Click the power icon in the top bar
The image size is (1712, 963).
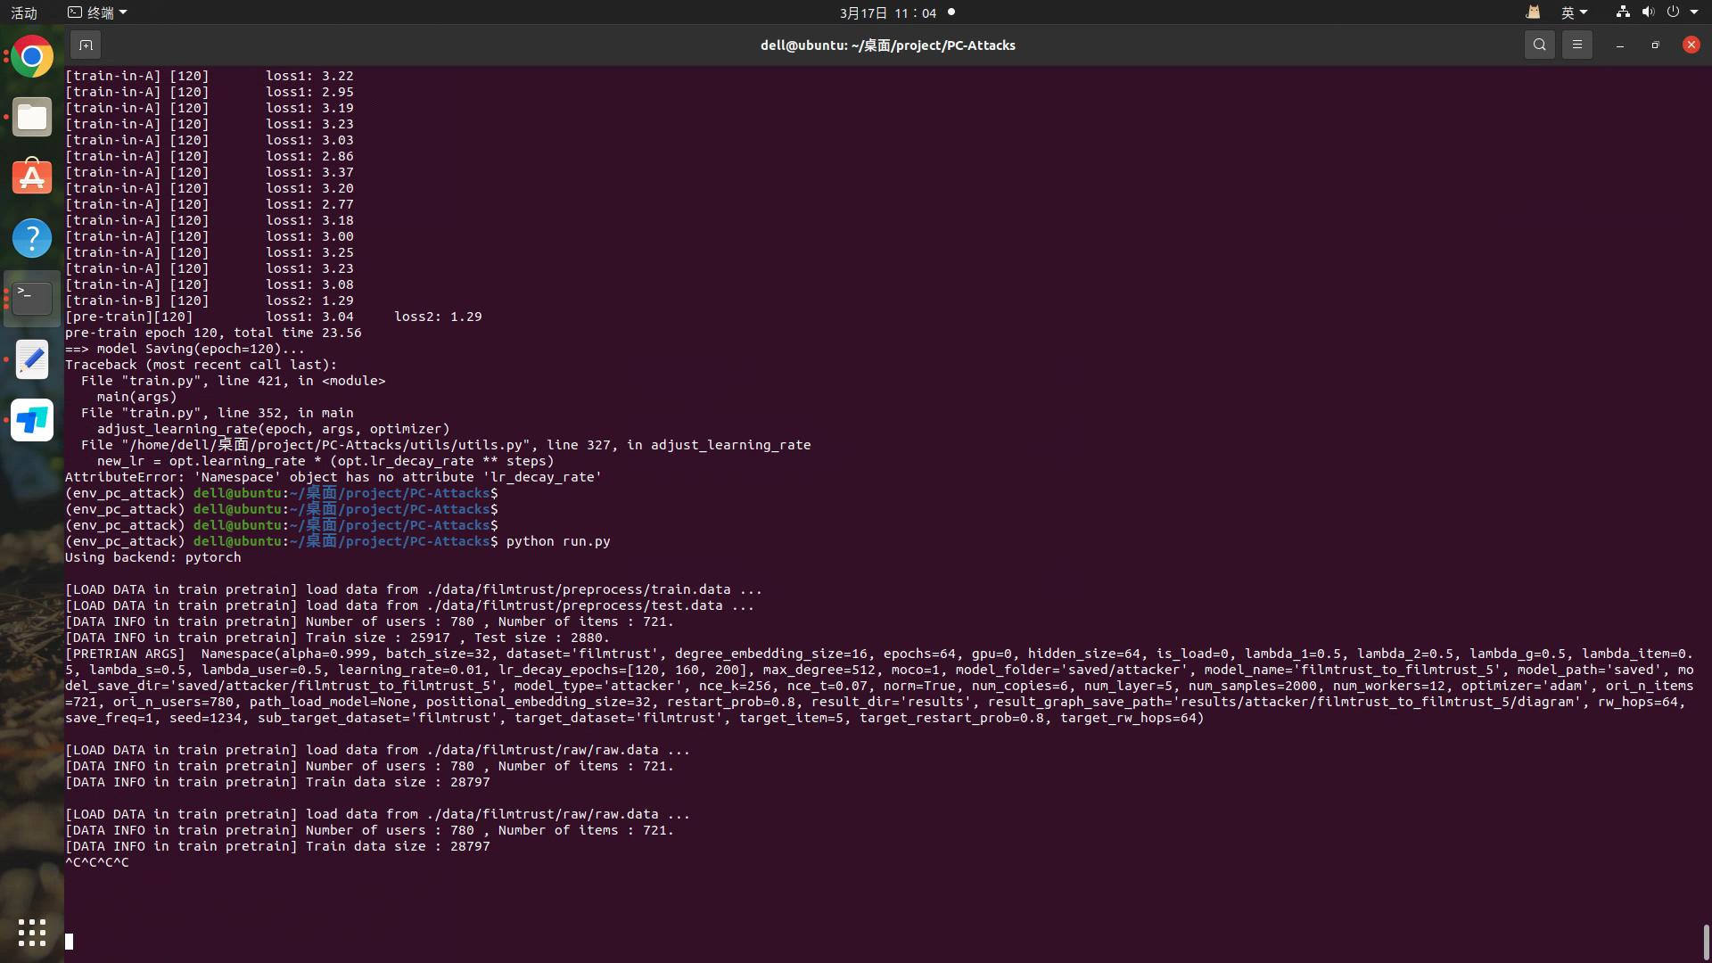[1675, 12]
